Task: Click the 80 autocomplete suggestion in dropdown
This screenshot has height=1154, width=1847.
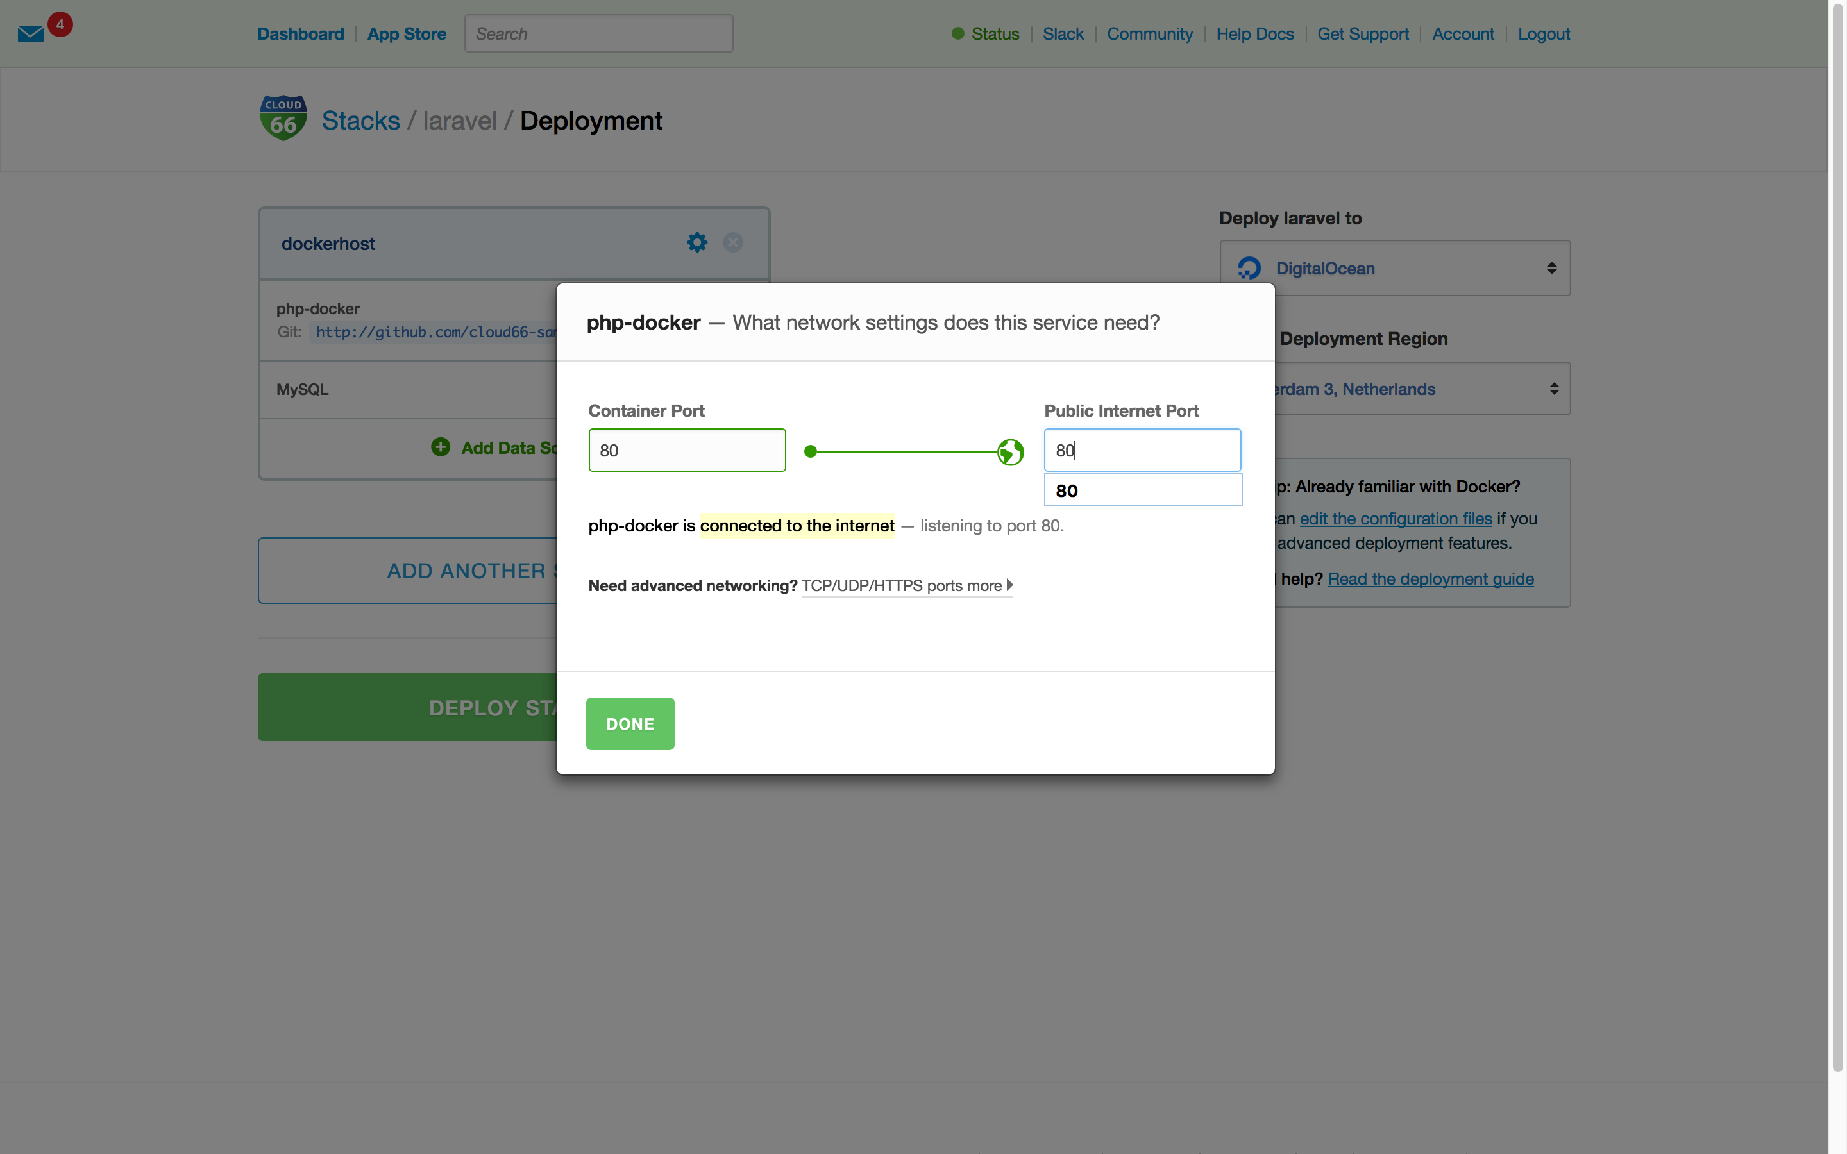Action: click(1142, 489)
